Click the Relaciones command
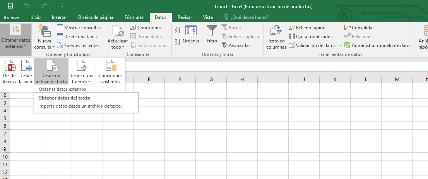Viewport: 428px width, 179px height. pyautogui.click(x=359, y=36)
